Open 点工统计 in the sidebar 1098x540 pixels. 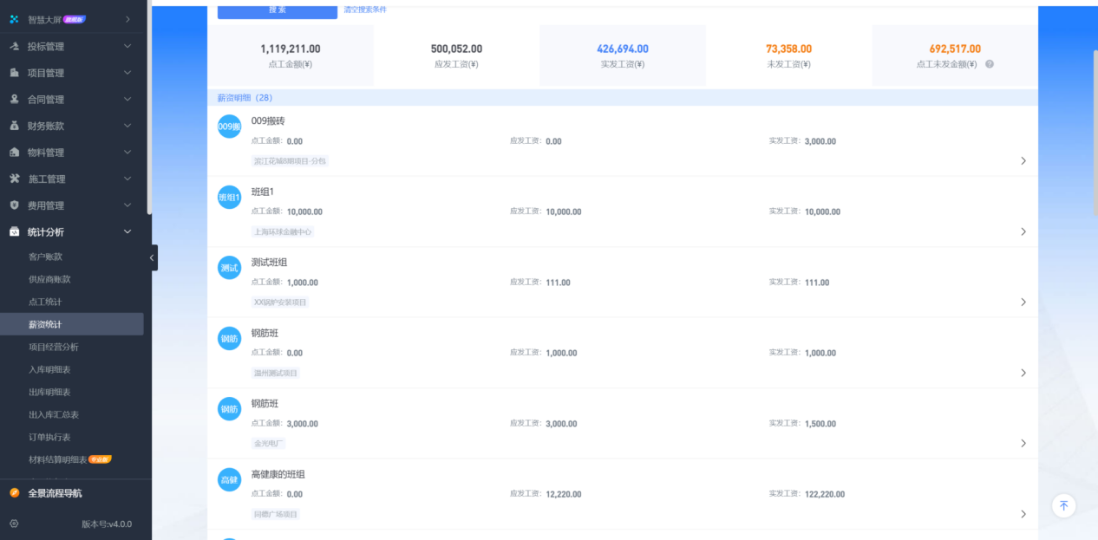45,302
